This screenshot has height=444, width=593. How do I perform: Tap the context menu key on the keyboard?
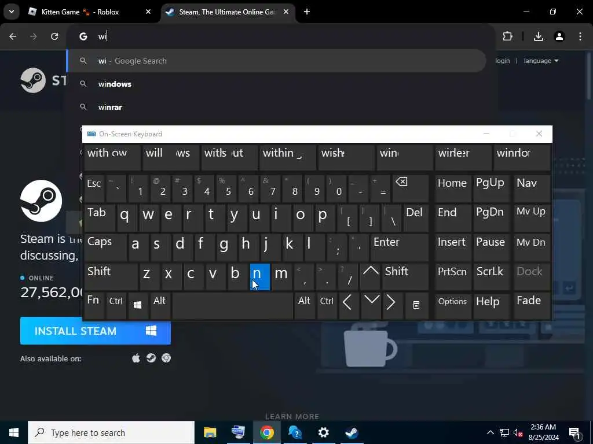pos(416,305)
